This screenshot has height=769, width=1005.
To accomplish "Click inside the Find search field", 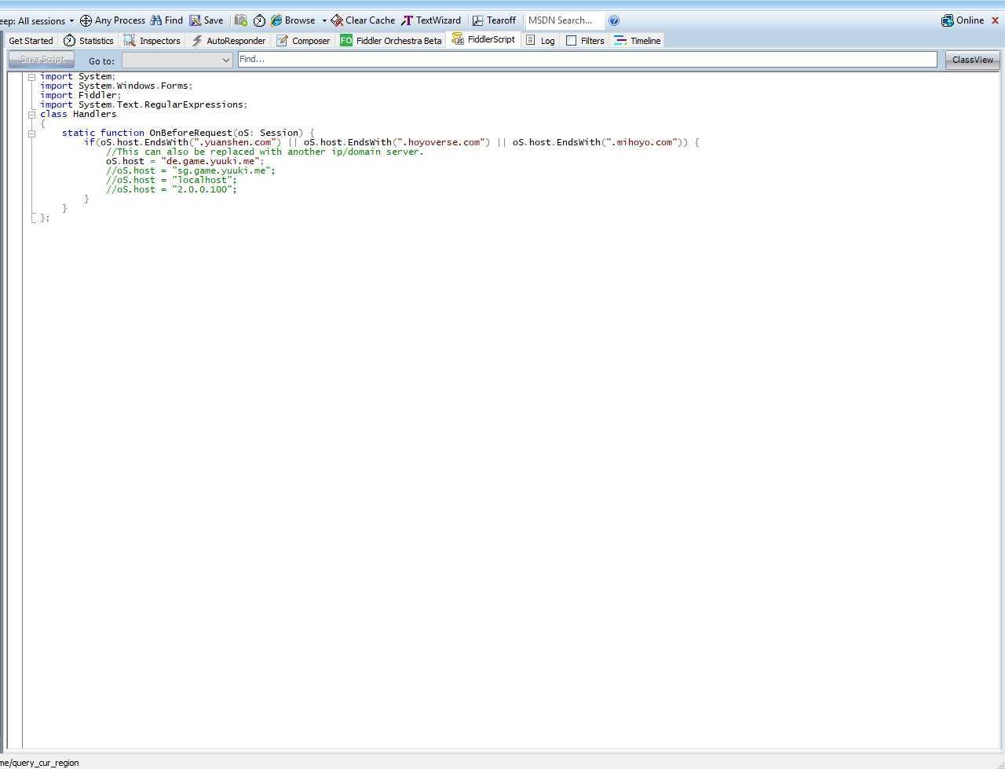I will (x=587, y=60).
